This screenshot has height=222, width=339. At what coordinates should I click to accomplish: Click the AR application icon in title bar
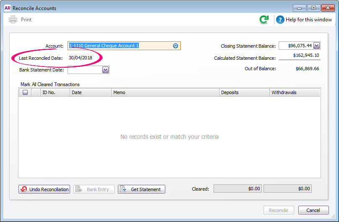tap(8, 8)
